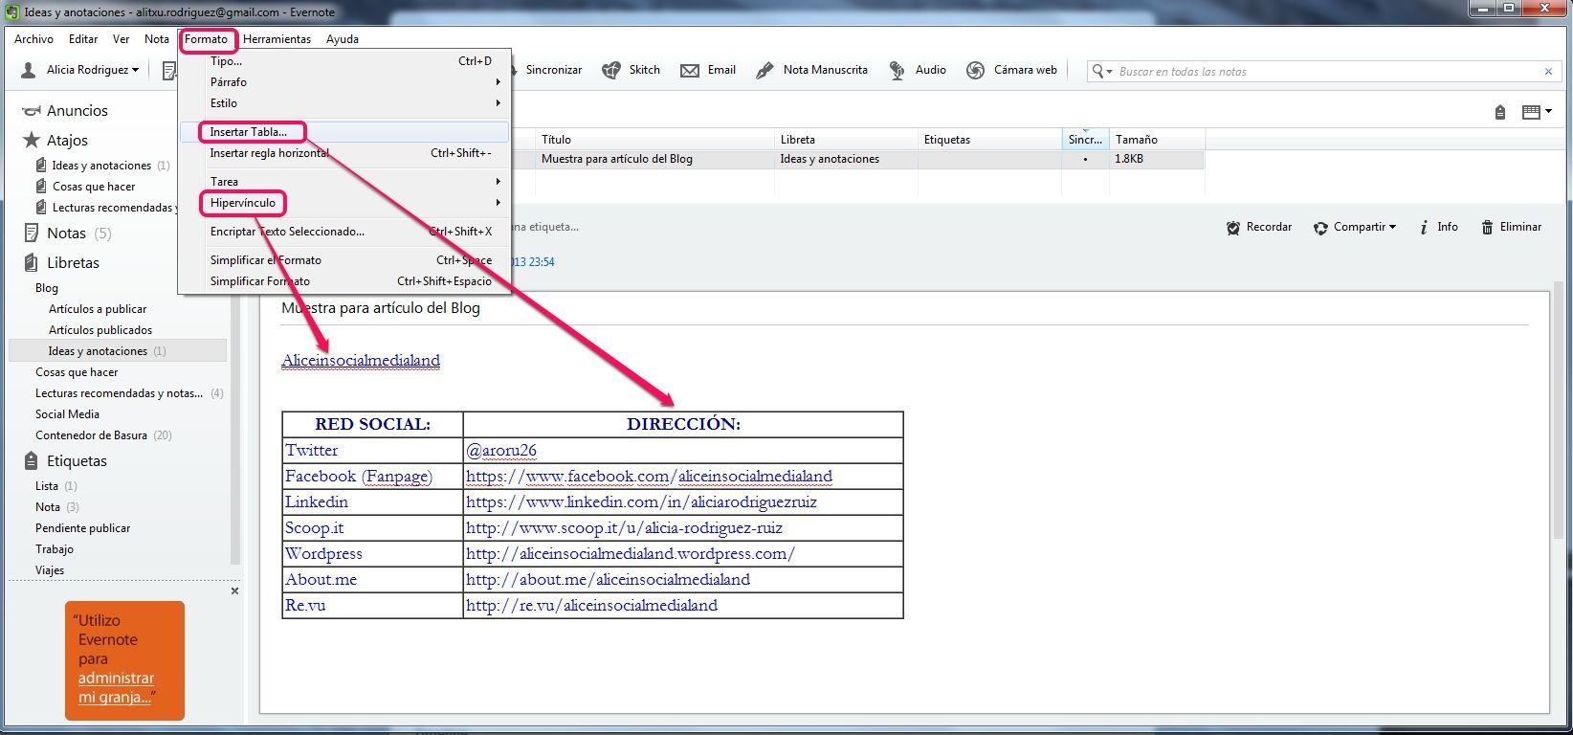Click the new note icon beside Alicia Rodriguez
Screen dimensions: 1573x735
tap(169, 70)
